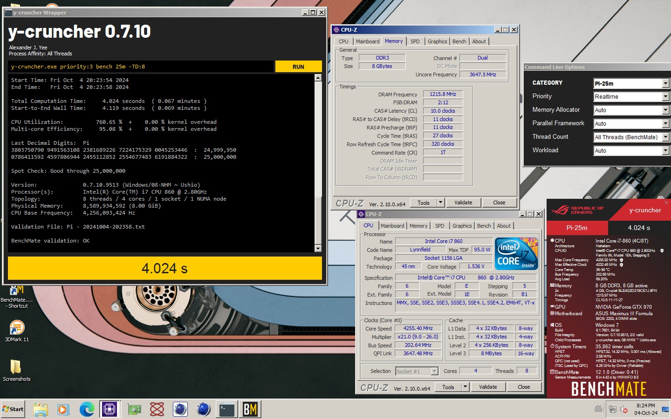Open the Screenshots folder on the desktop
Viewport: 671px width, 419px height.
click(x=16, y=371)
